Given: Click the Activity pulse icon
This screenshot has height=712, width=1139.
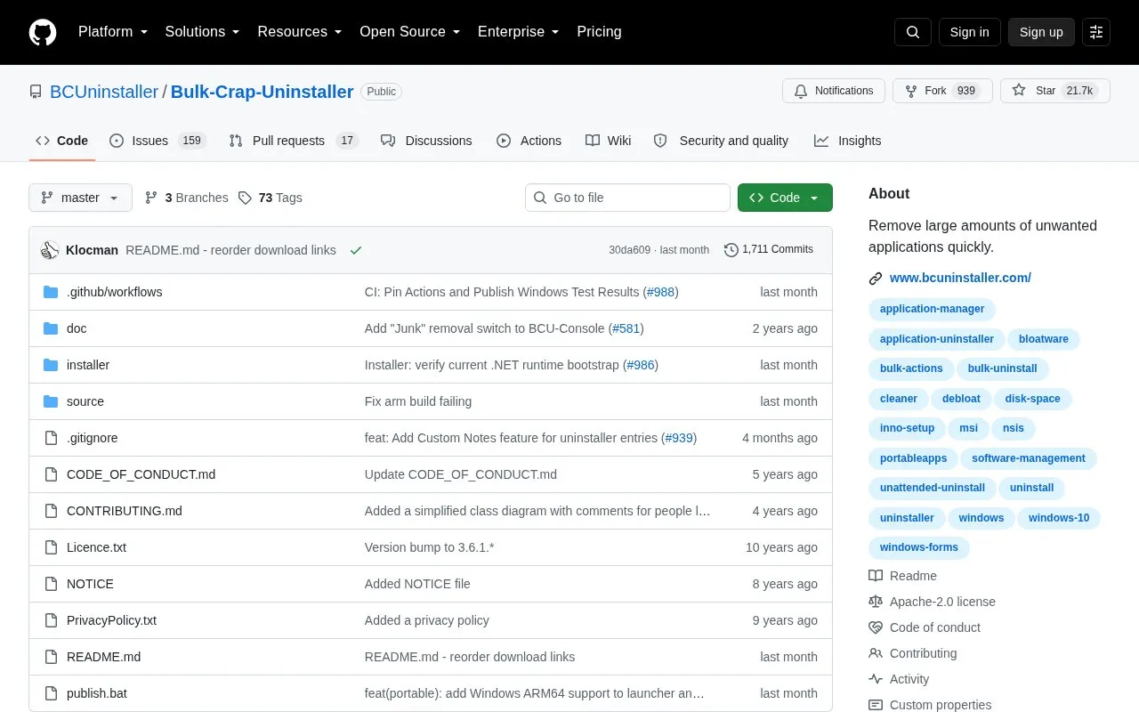Looking at the screenshot, I should coord(876,679).
